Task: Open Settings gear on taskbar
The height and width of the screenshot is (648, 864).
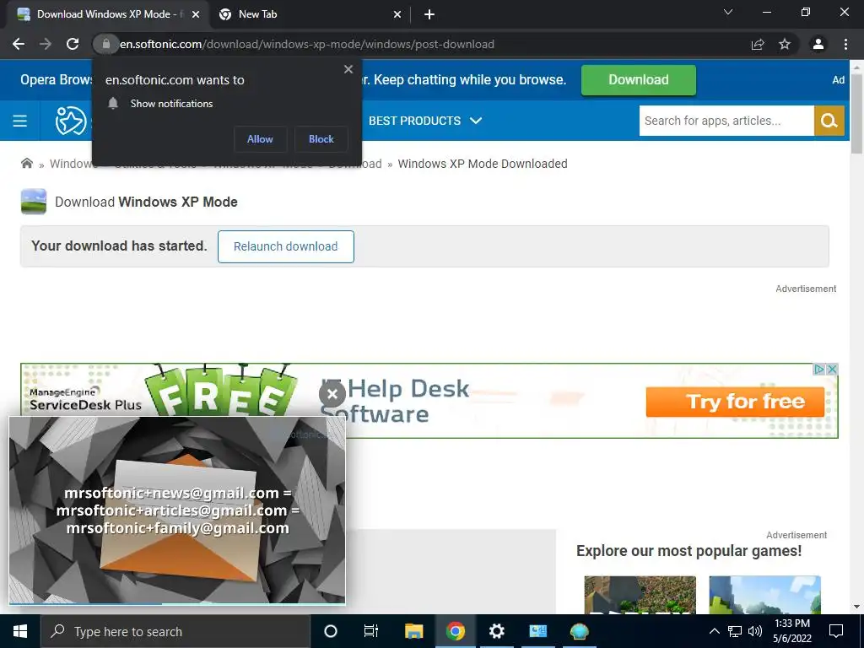Action: pos(496,631)
